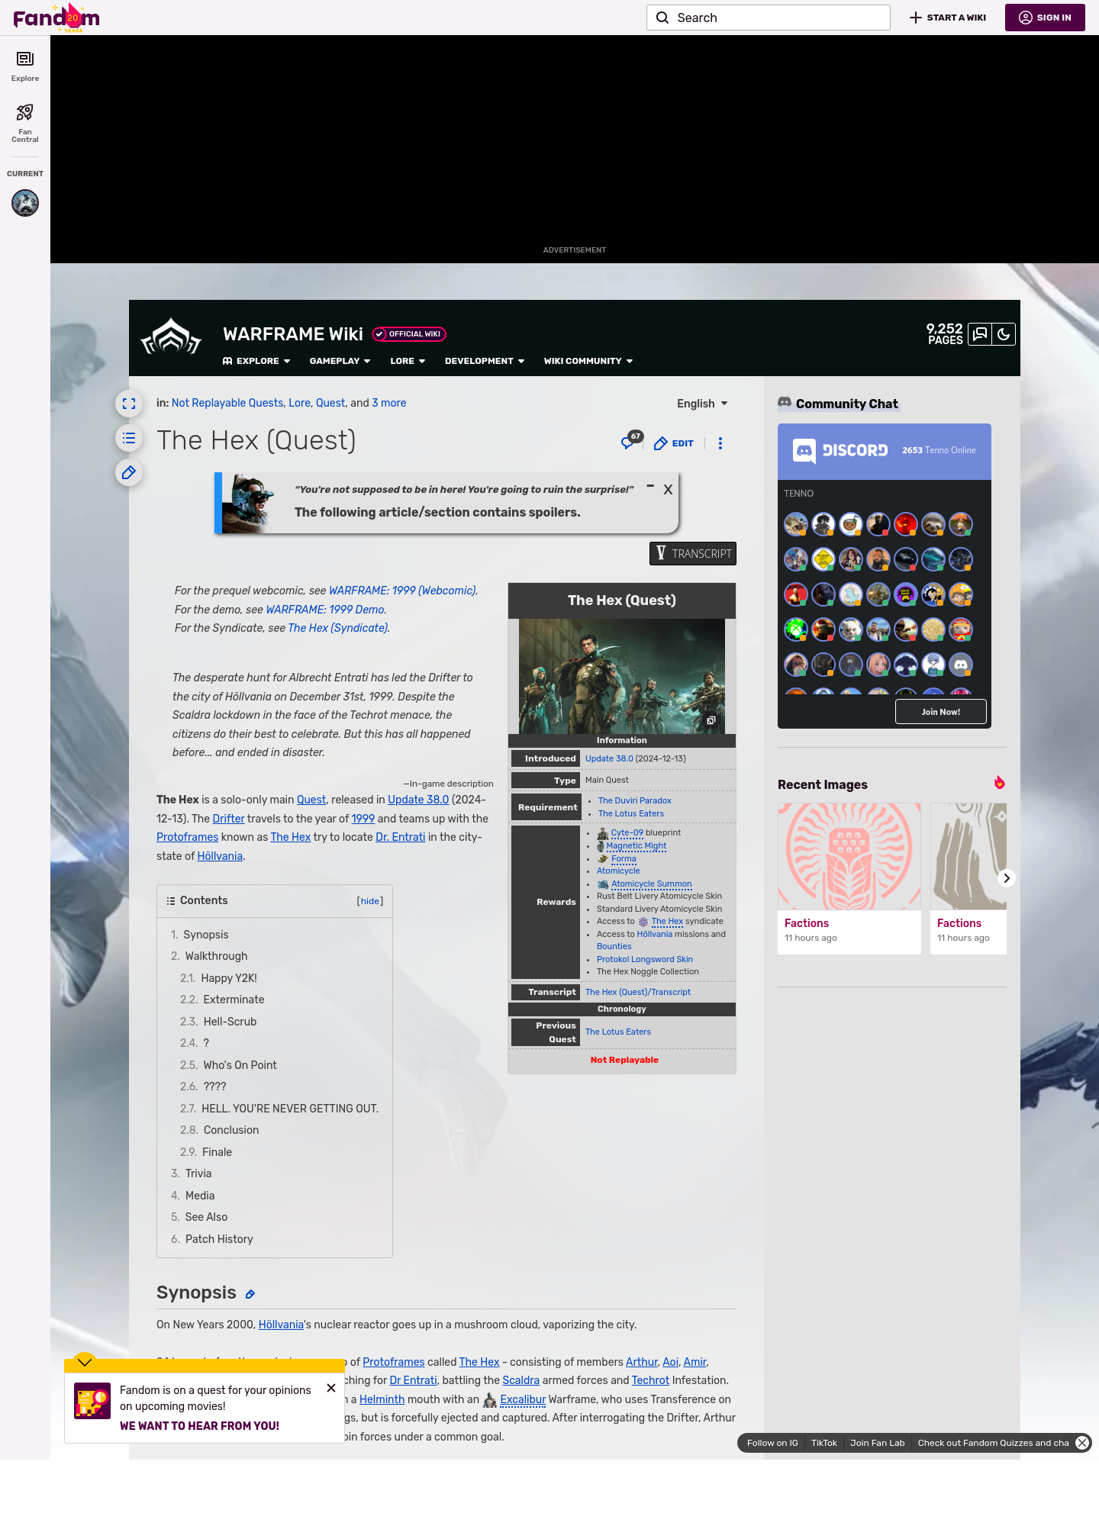Jump to Who's On Point in Contents

[240, 1065]
